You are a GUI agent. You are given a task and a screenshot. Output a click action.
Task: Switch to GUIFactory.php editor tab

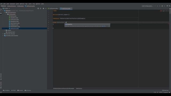point(53,9)
